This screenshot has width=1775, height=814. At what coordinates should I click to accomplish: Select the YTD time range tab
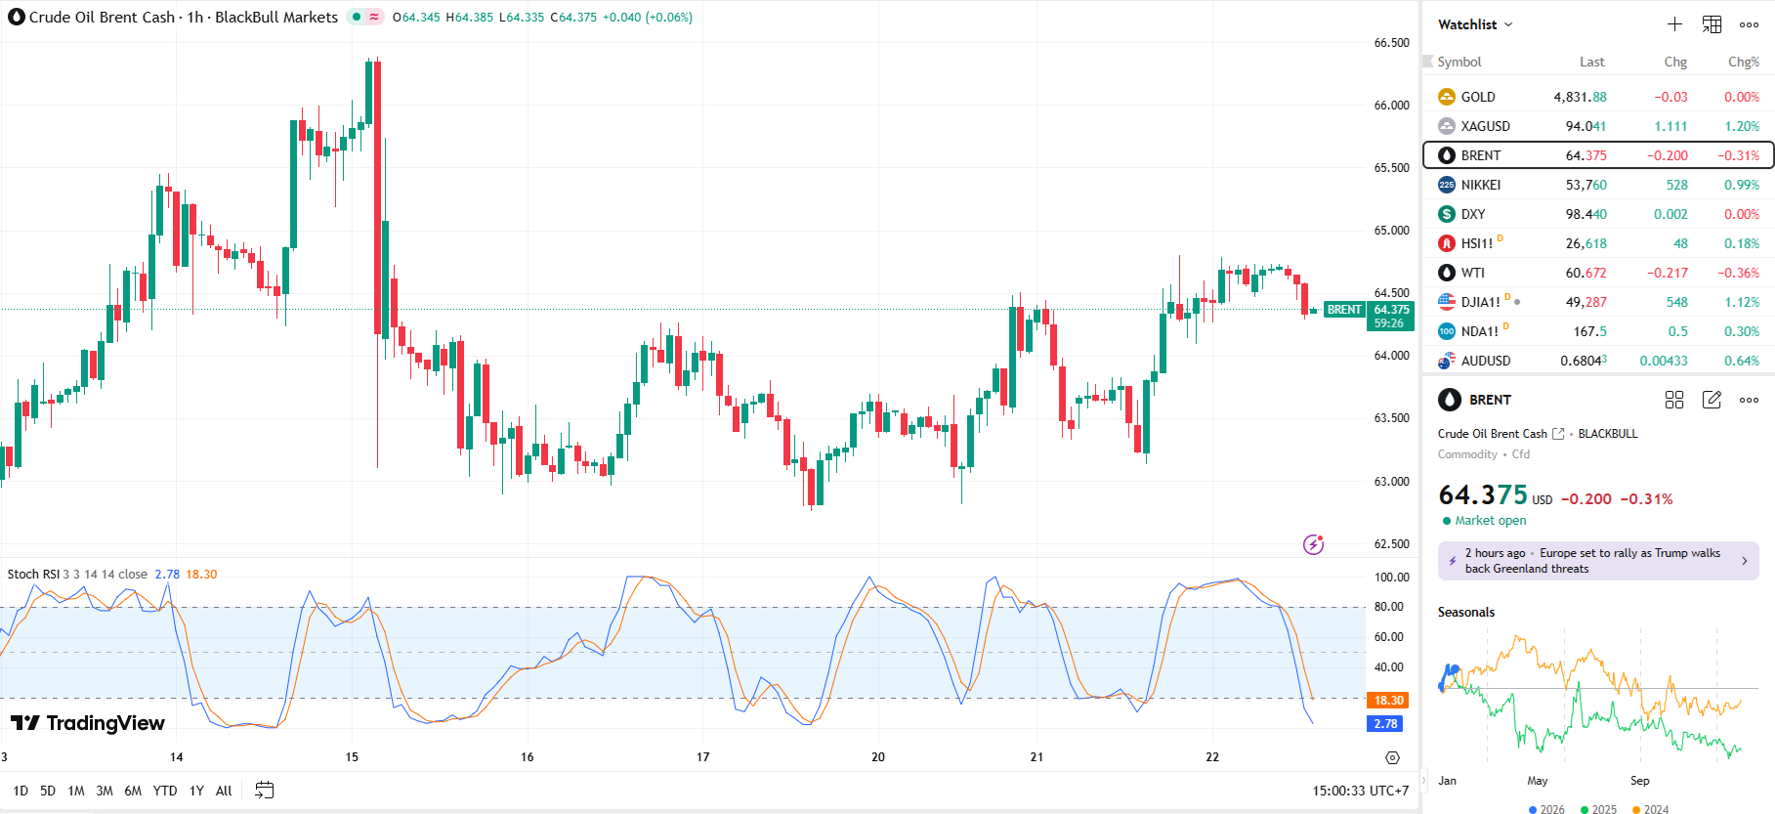[165, 791]
